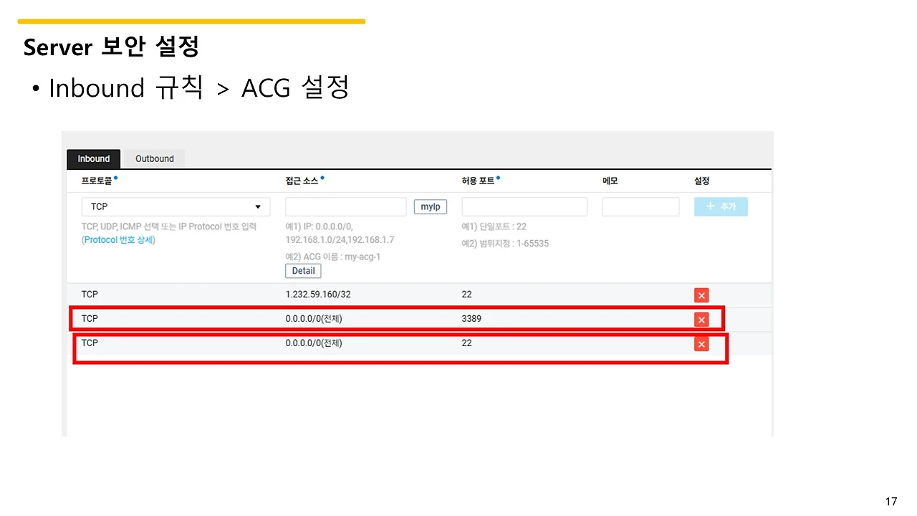917x516 pixels.
Task: Click the protocol dropdown arrow
Action: [x=258, y=206]
